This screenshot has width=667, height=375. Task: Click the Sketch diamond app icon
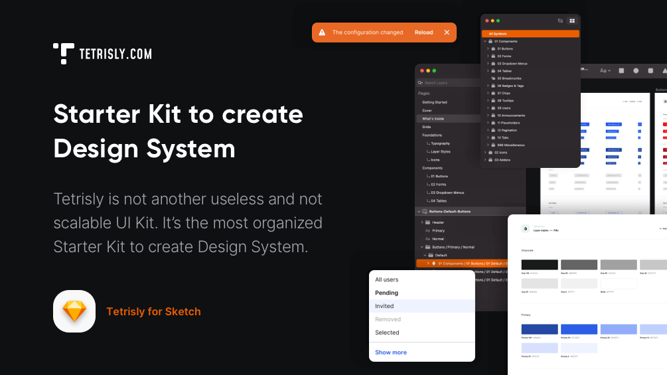click(x=74, y=311)
